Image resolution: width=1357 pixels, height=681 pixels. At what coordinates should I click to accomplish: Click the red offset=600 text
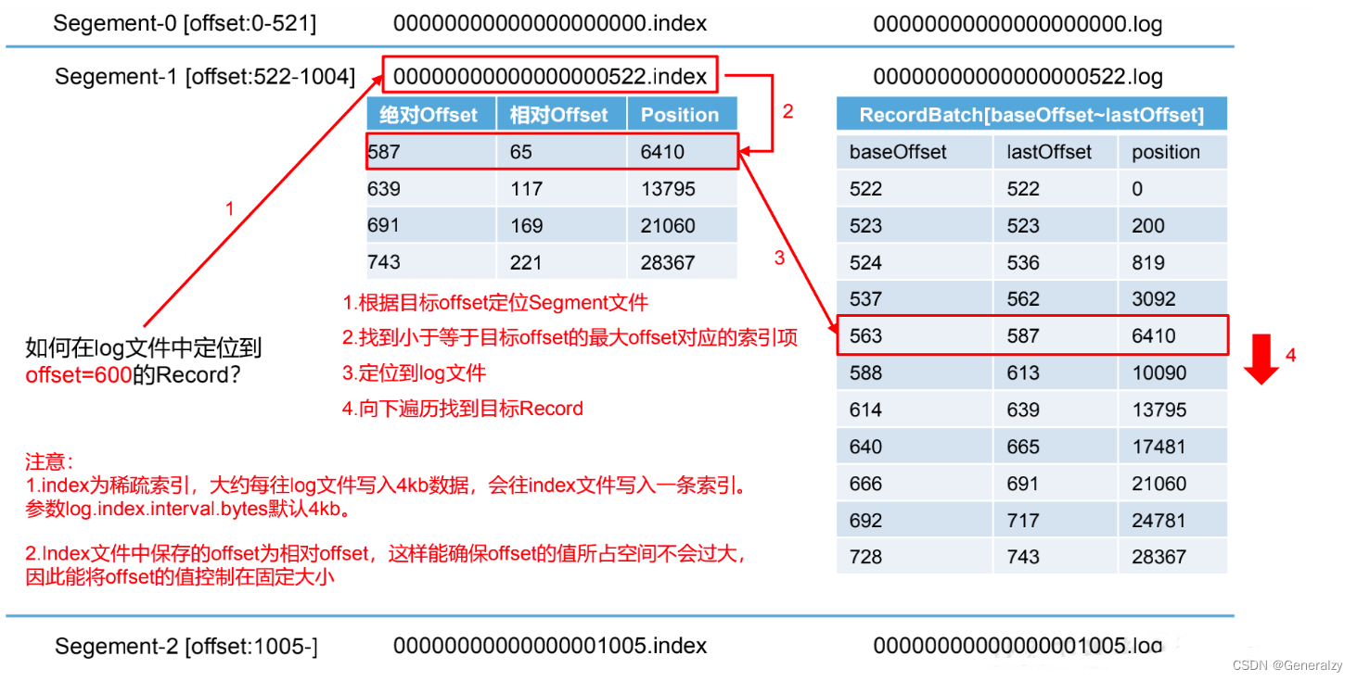click(x=79, y=375)
